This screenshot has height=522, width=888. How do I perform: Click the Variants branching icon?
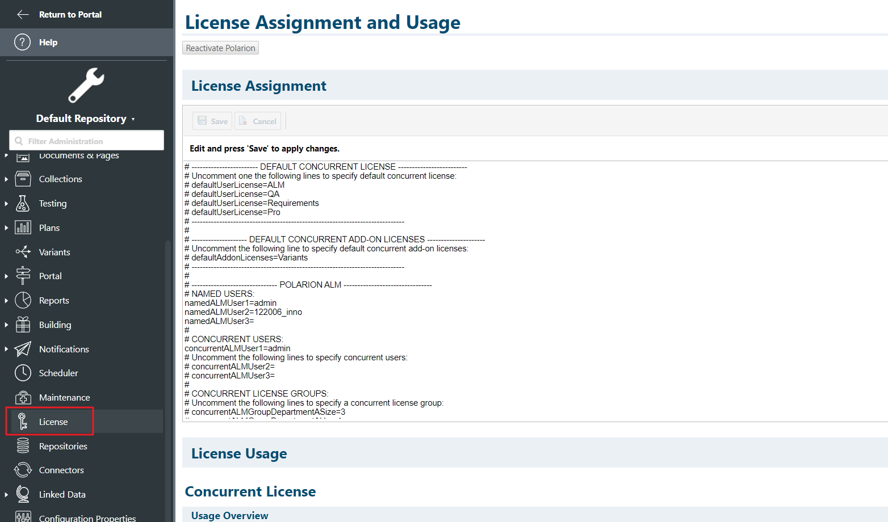pyautogui.click(x=23, y=252)
